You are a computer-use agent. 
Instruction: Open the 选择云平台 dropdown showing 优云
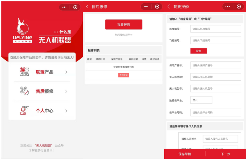[201, 100]
